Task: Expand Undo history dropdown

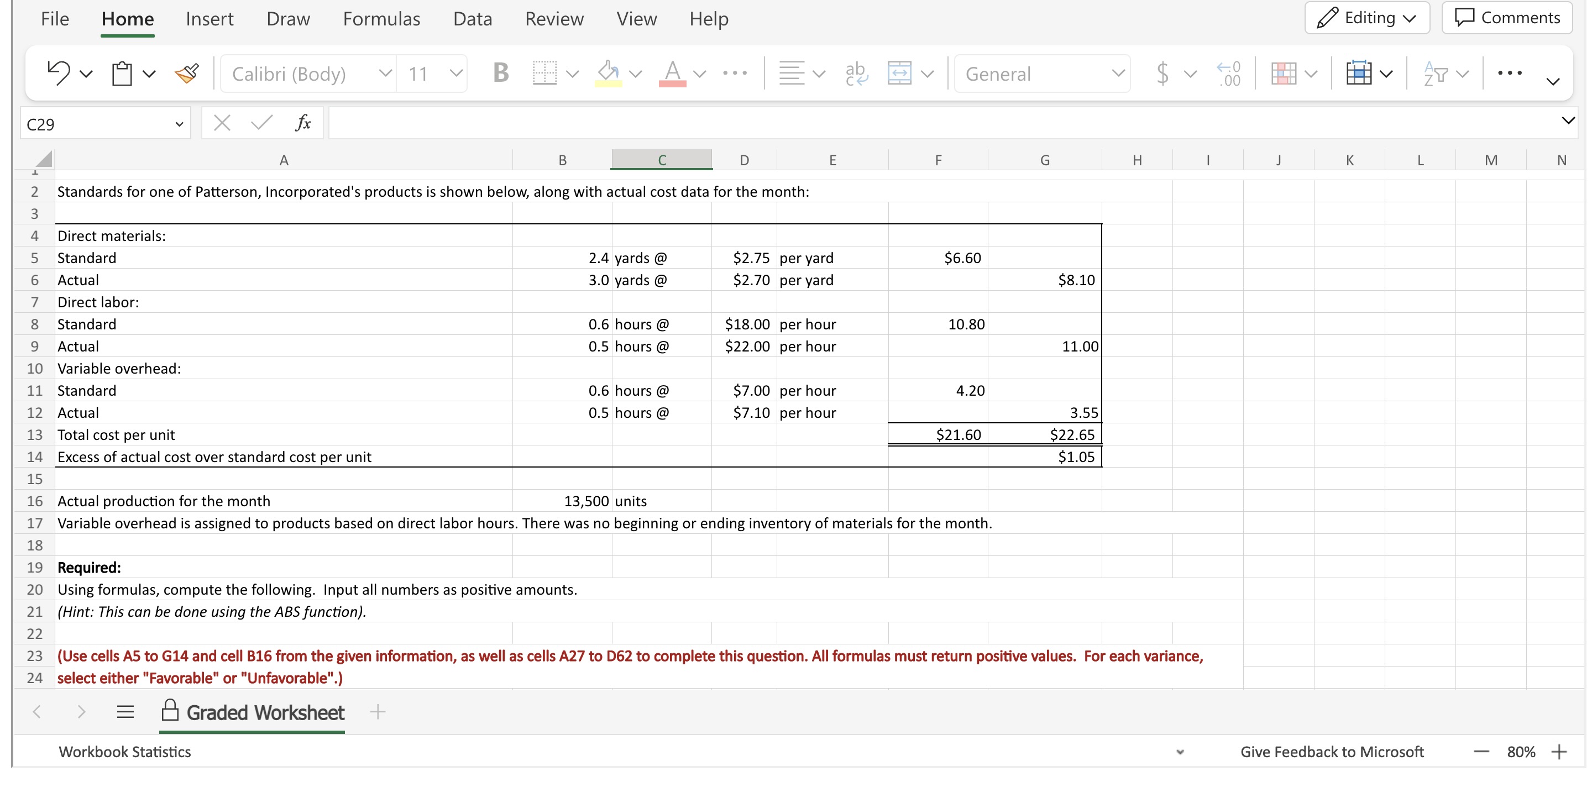Action: coord(86,74)
